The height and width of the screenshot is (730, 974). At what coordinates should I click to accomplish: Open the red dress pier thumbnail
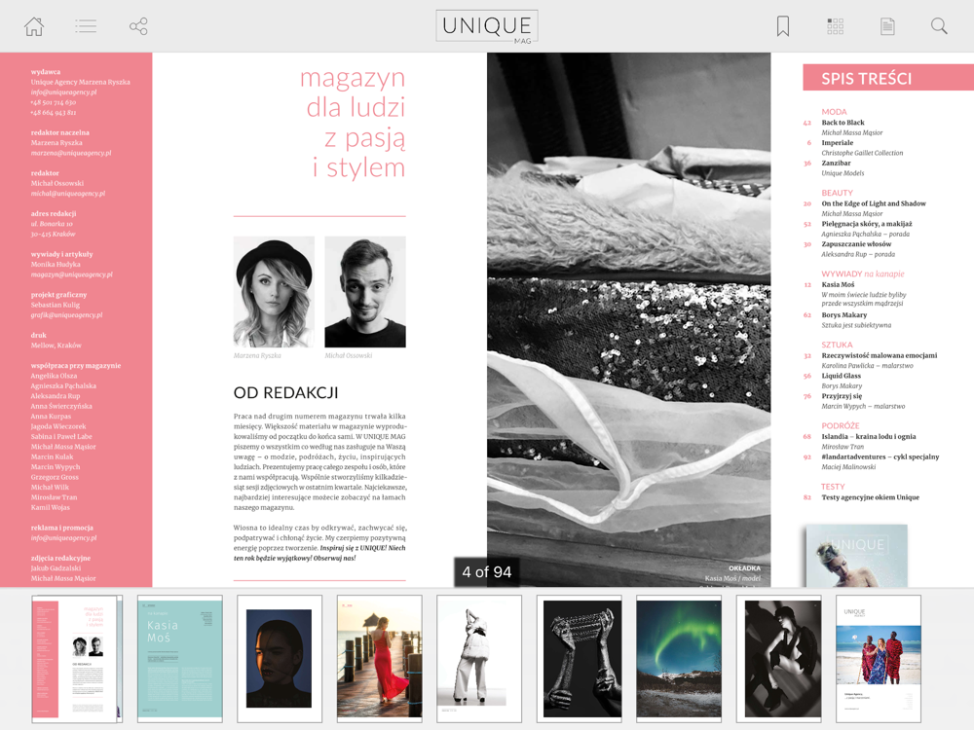tap(380, 659)
